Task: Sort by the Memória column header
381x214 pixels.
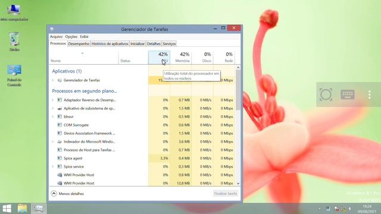Action: (x=181, y=58)
